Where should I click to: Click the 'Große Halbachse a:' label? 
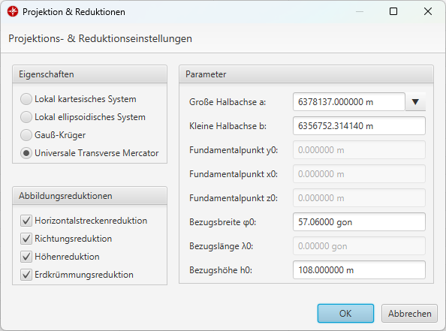point(228,102)
